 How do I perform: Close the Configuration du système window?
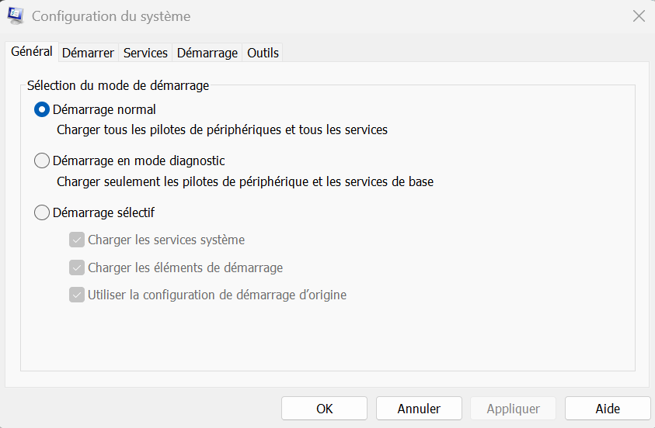click(x=639, y=16)
